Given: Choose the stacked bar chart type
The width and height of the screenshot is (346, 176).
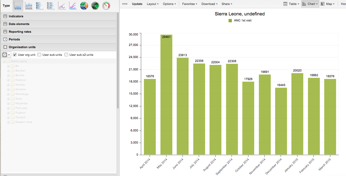Looking at the screenshot, I should (51, 5).
